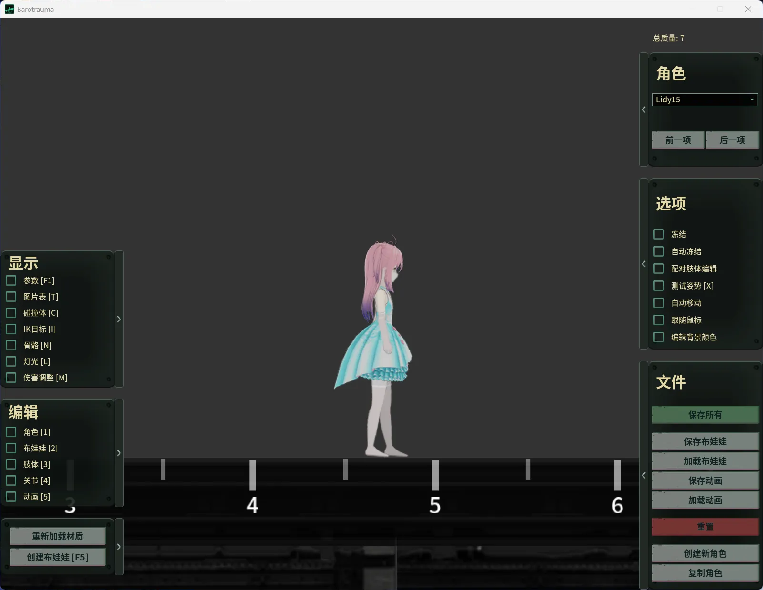Collapse the 文件 panel using side arrow
763x590 pixels.
pyautogui.click(x=643, y=475)
